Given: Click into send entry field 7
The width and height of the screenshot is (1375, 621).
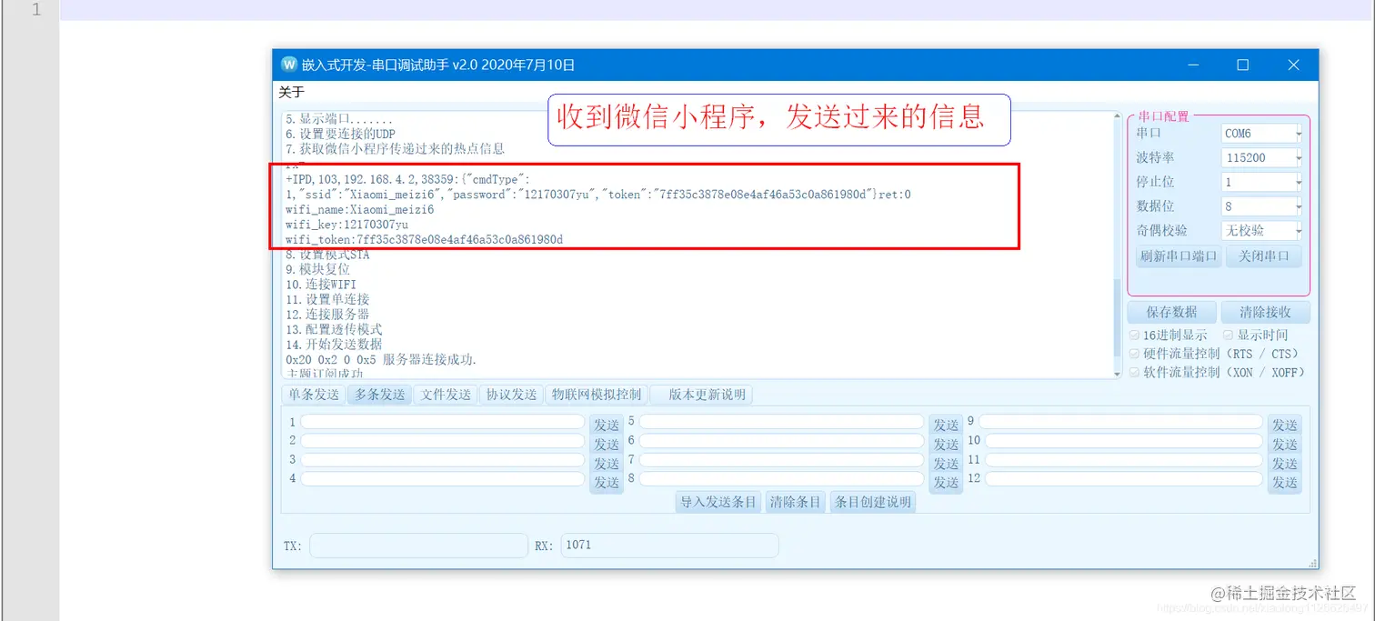Looking at the screenshot, I should point(781,460).
